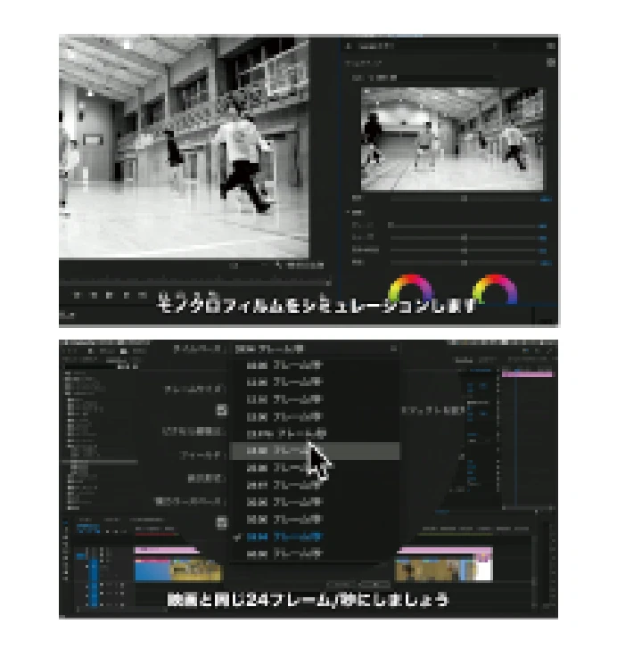Open the timebase dropdown field above the frame rate list

coord(316,349)
